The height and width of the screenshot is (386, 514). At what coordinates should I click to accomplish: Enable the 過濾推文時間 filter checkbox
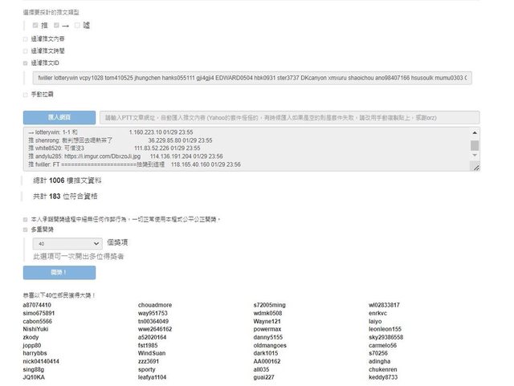(x=26, y=50)
